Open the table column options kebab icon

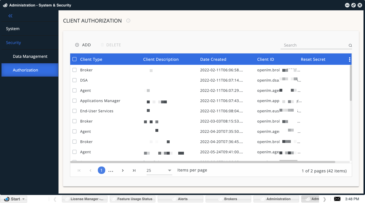(349, 59)
